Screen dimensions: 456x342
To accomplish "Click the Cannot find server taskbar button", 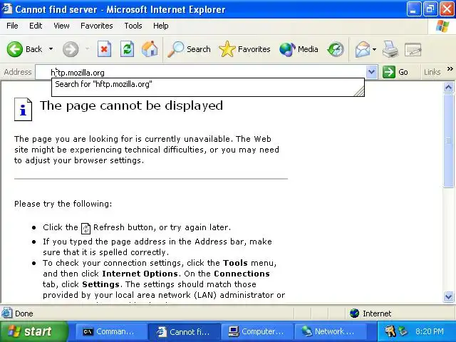I will pos(185,331).
